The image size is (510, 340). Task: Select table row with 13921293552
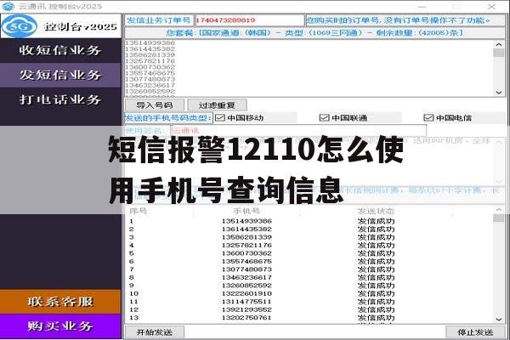[309, 309]
